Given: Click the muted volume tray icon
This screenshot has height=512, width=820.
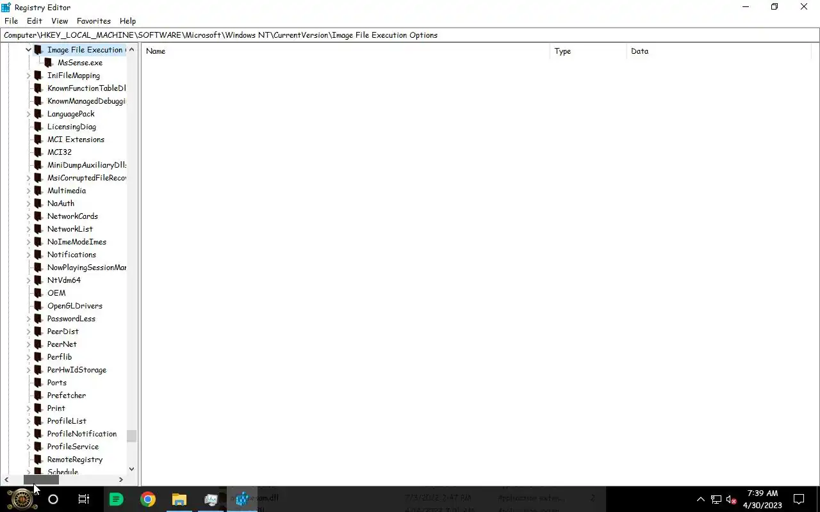Looking at the screenshot, I should click(731, 499).
